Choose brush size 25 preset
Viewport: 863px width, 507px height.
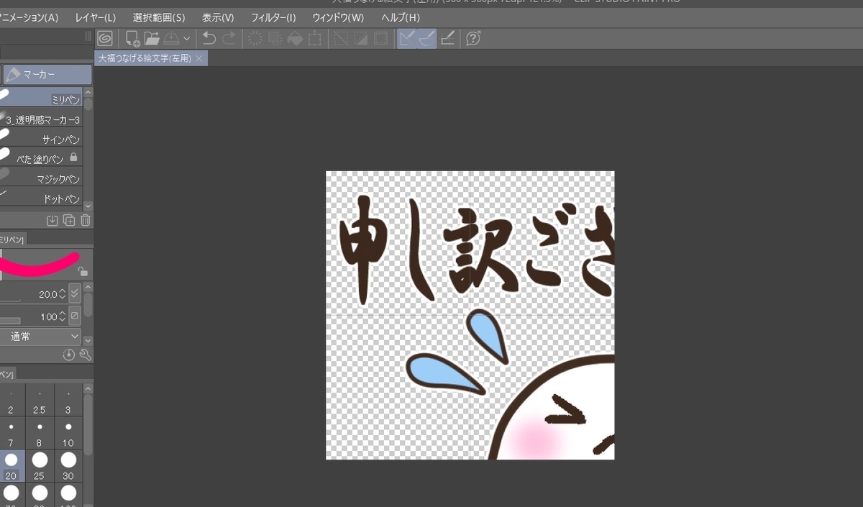point(40,466)
